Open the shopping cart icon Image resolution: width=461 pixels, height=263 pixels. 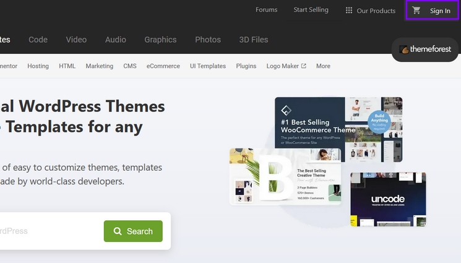(416, 11)
